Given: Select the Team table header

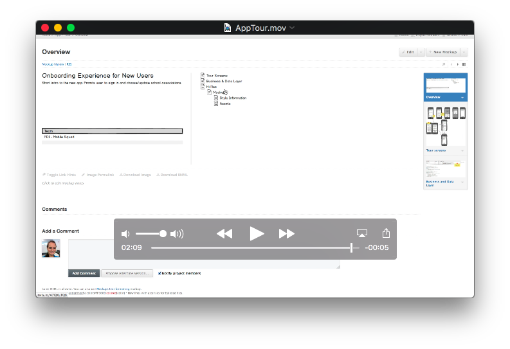Looking at the screenshot, I should pos(112,131).
